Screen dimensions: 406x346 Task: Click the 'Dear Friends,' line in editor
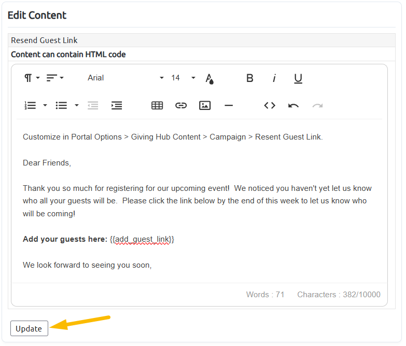[x=47, y=163]
